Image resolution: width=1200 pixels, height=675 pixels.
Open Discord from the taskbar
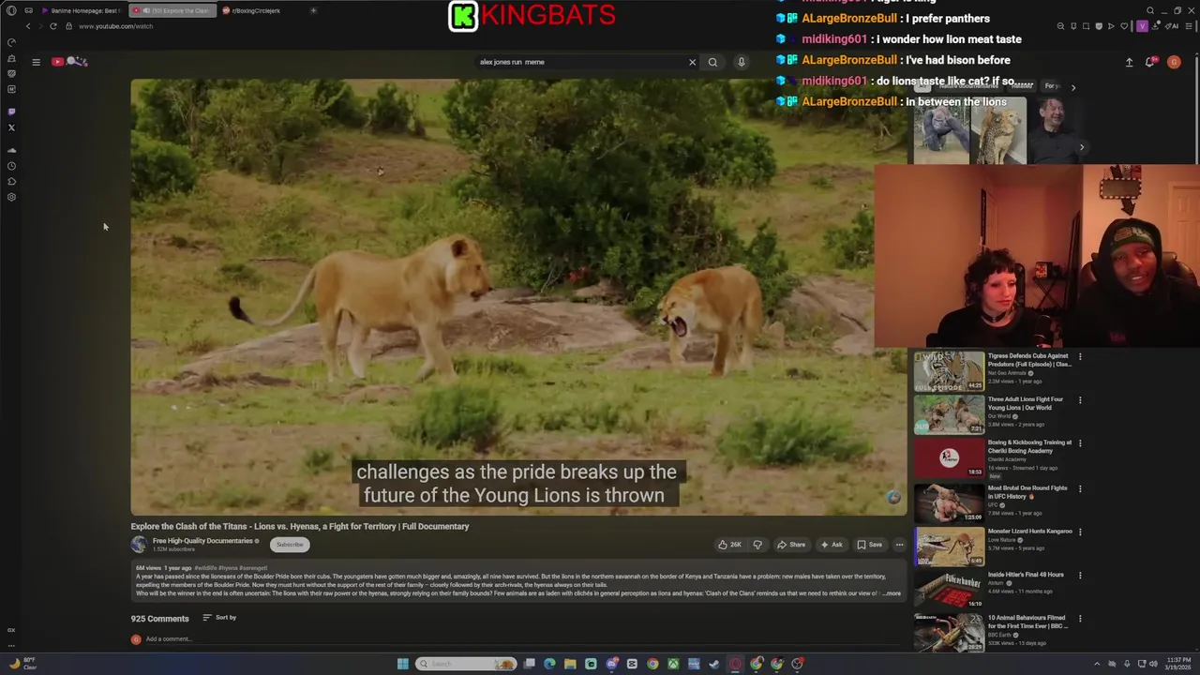[x=611, y=664]
